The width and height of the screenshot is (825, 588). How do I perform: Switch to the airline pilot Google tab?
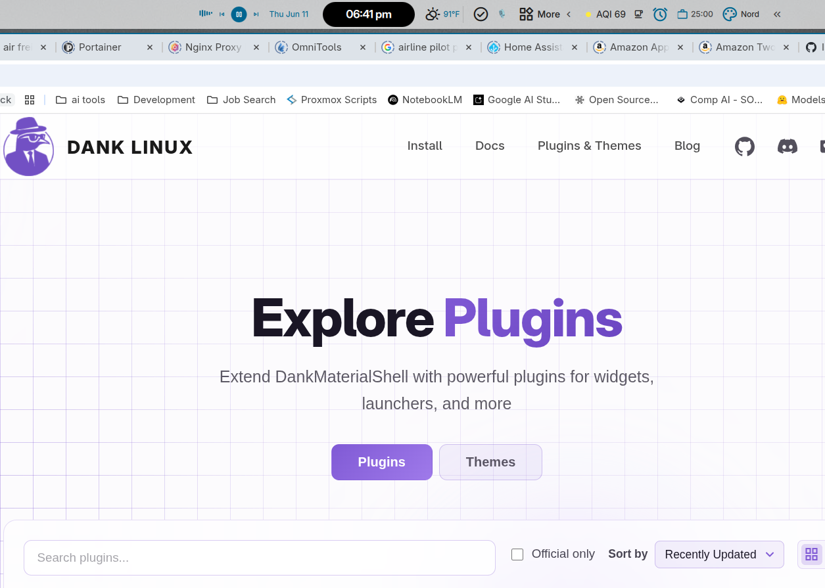[x=427, y=47]
